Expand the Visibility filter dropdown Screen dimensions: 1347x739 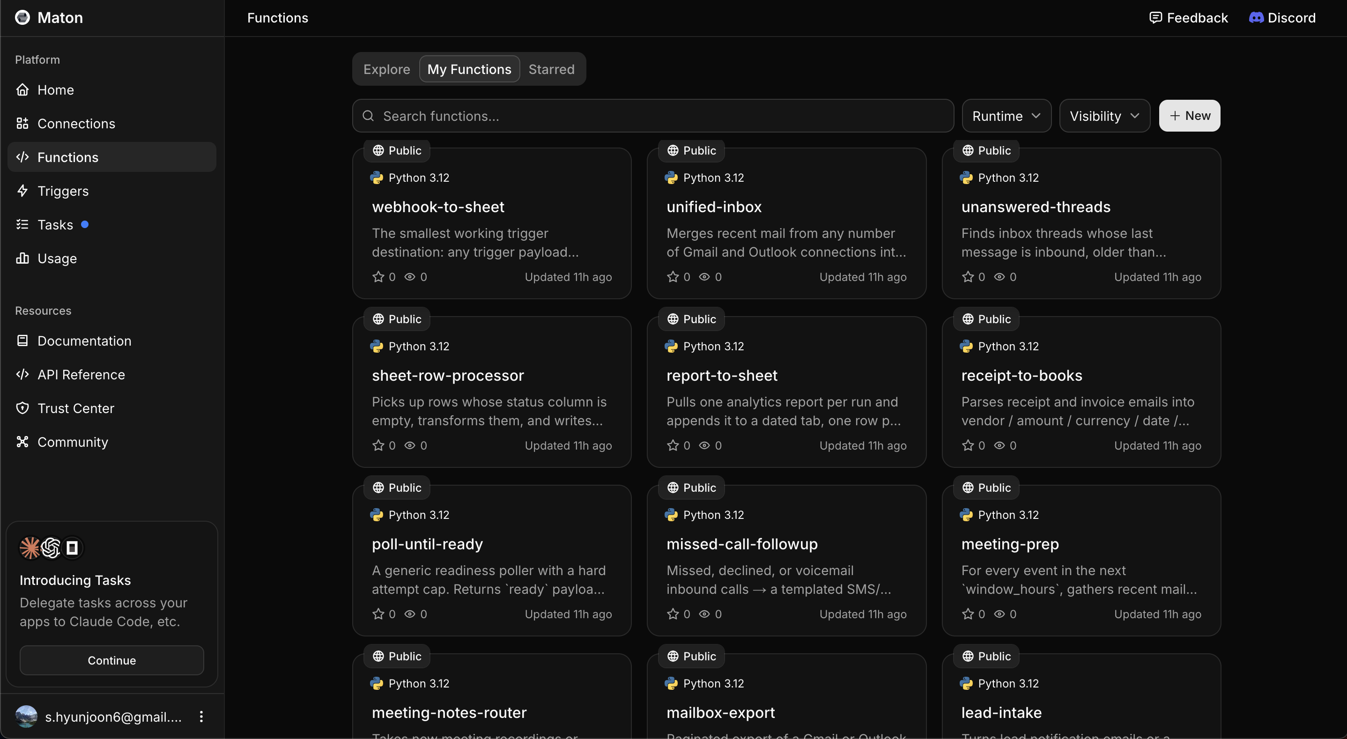tap(1104, 116)
